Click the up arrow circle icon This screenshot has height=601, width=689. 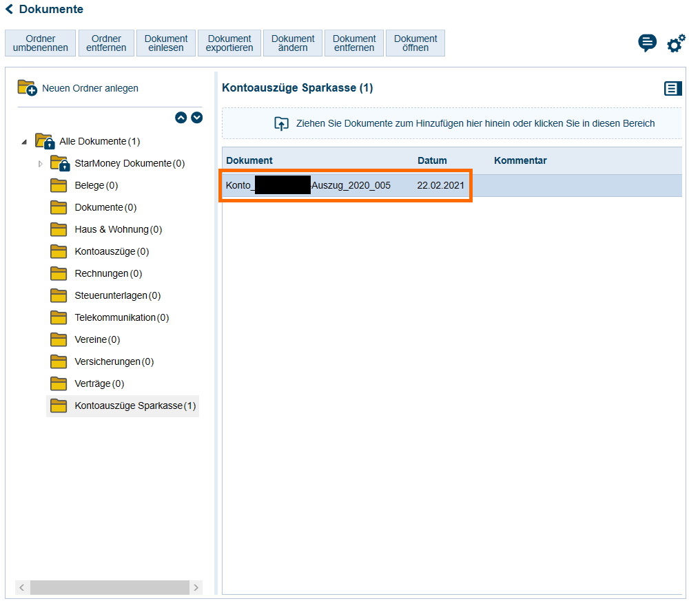click(x=181, y=118)
